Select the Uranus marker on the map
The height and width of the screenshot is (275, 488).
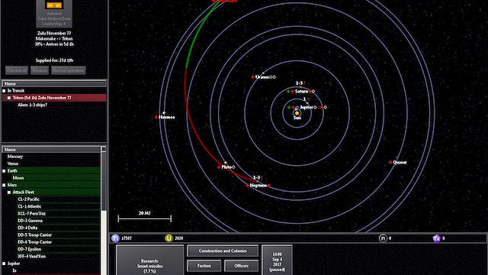click(262, 77)
